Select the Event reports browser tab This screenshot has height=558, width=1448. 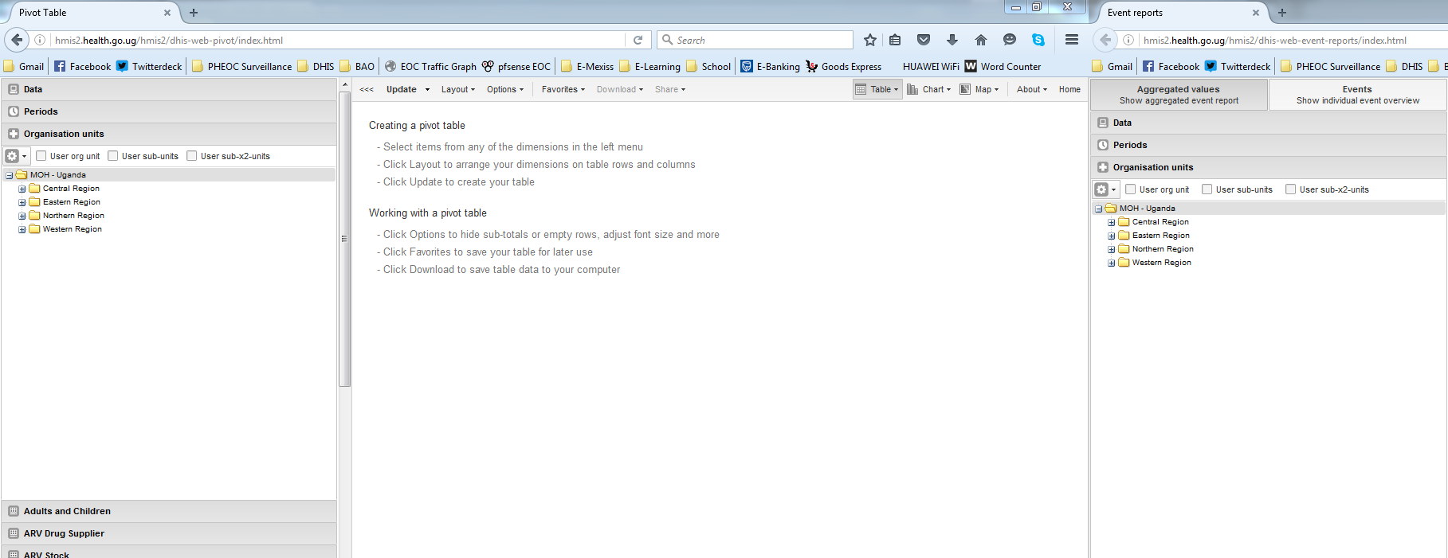point(1183,13)
